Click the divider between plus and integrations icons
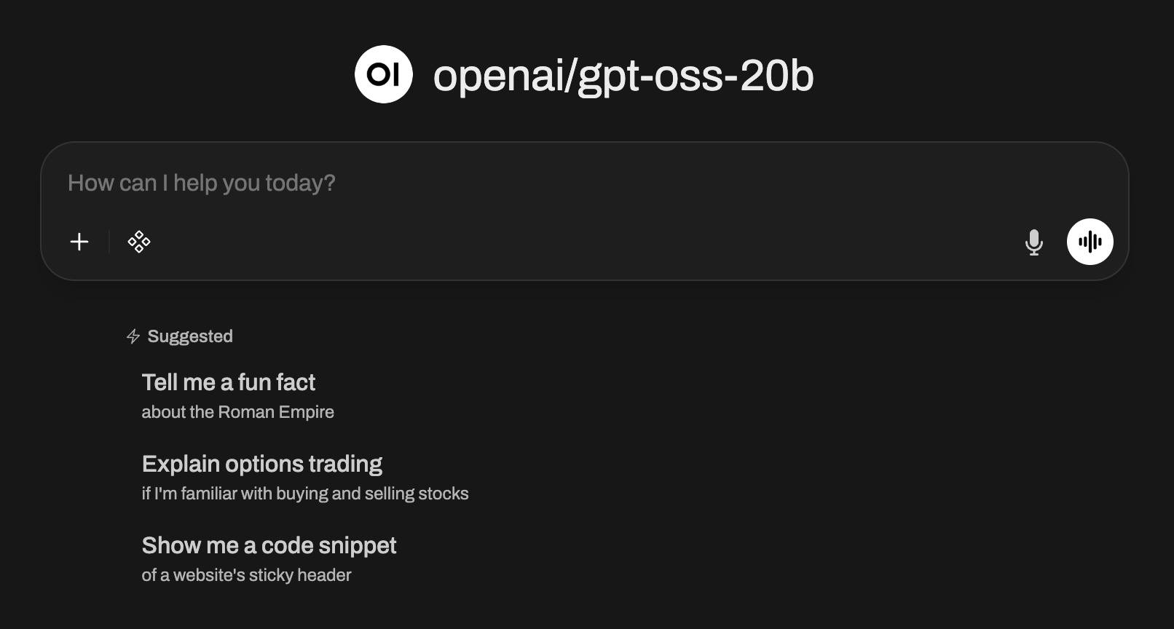 tap(109, 242)
